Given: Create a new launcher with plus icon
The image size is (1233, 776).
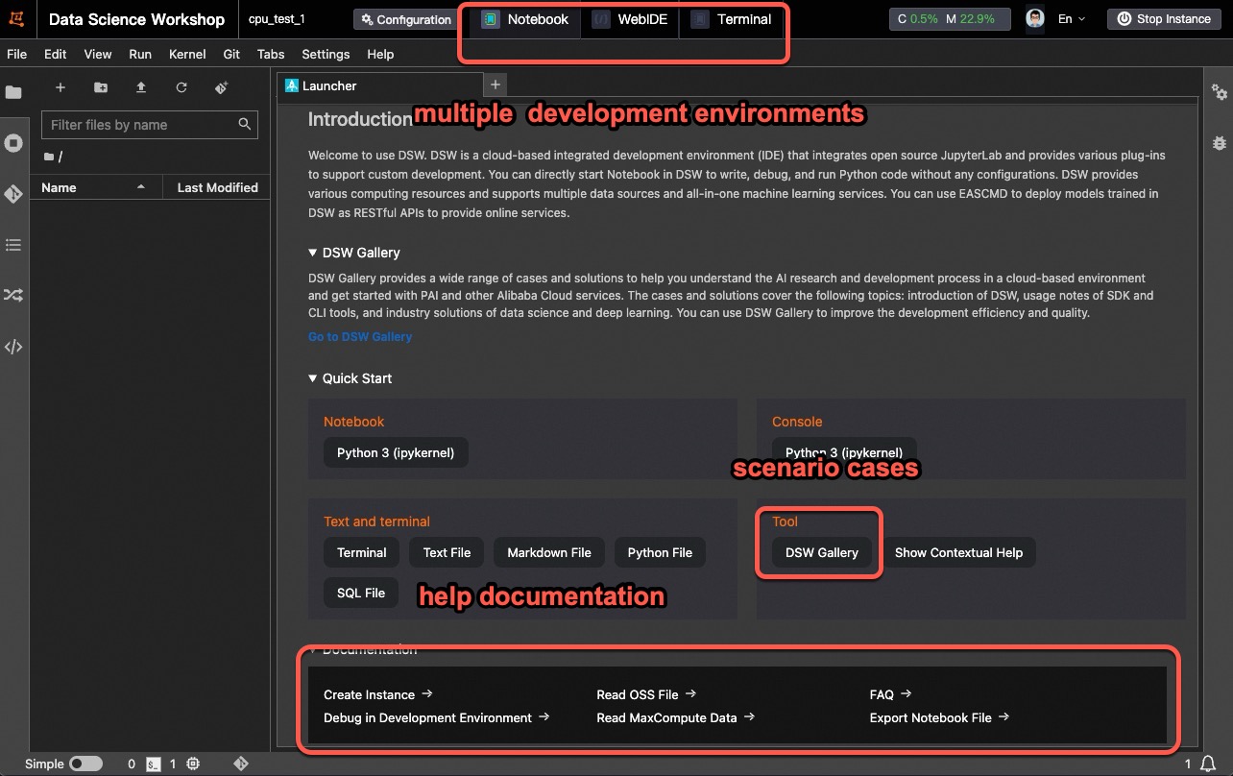Looking at the screenshot, I should click(x=60, y=87).
